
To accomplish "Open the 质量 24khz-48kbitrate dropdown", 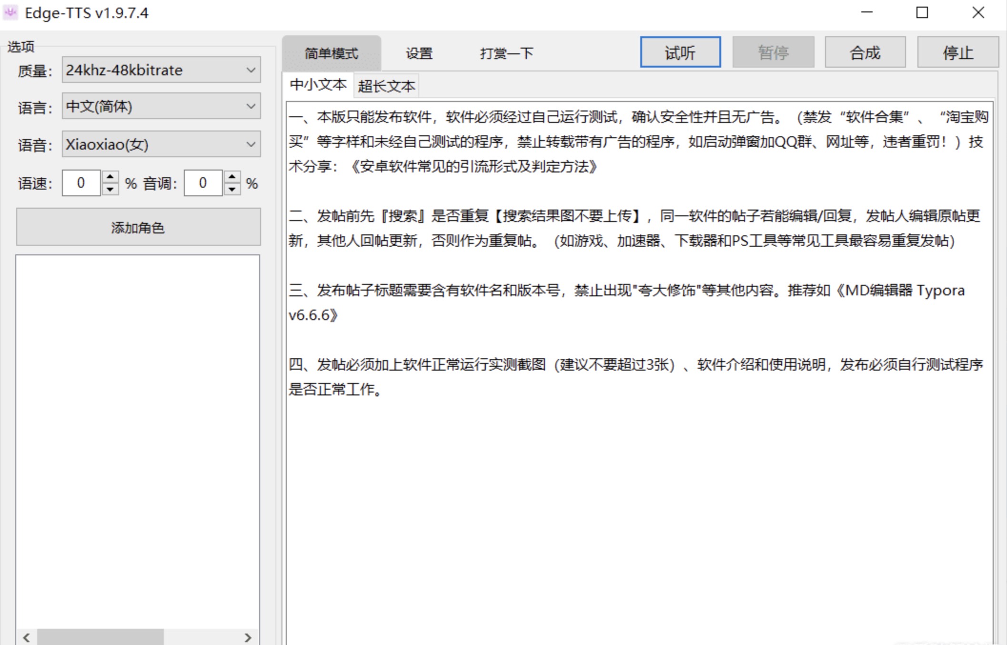I will 161,70.
